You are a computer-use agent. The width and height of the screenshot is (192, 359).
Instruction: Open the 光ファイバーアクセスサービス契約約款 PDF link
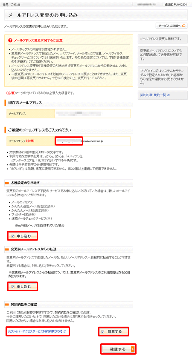point(35,331)
